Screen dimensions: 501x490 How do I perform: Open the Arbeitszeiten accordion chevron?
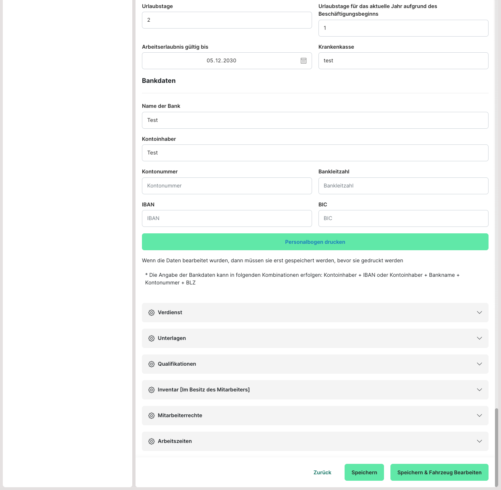[x=479, y=441]
